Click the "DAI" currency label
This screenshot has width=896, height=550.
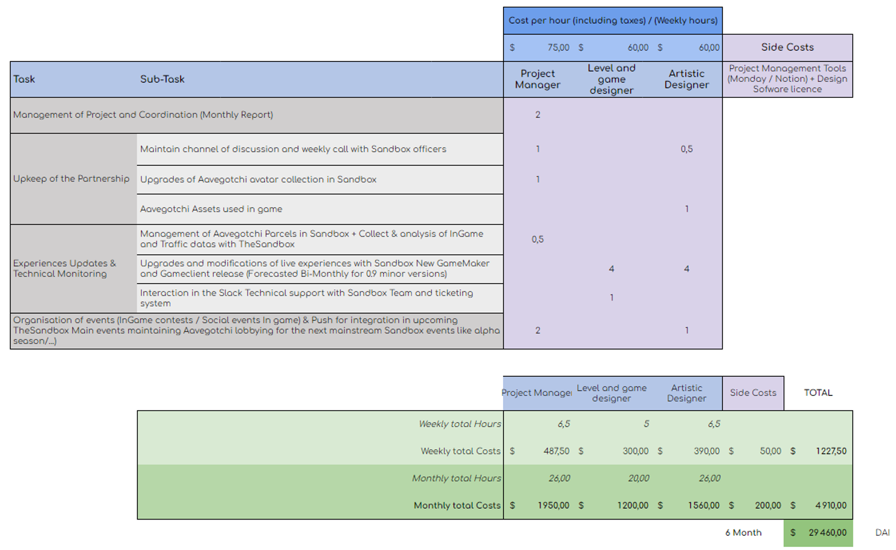[882, 533]
